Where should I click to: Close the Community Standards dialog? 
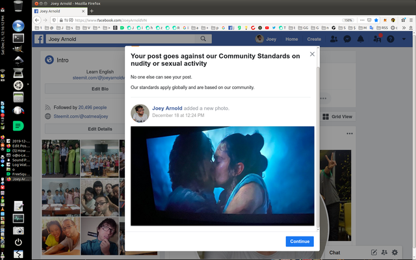coord(312,54)
